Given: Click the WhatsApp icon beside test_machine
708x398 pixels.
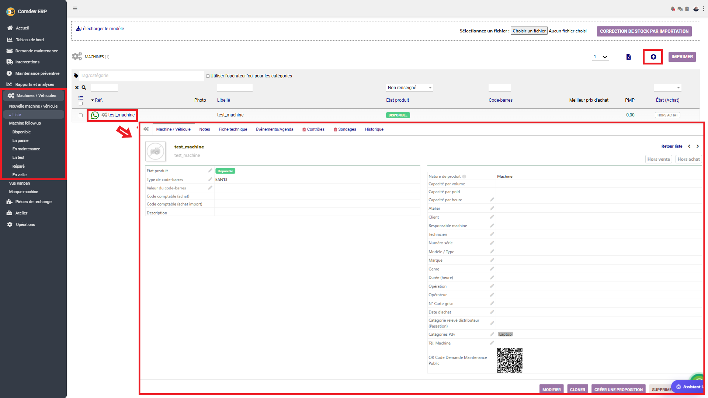Looking at the screenshot, I should [95, 115].
